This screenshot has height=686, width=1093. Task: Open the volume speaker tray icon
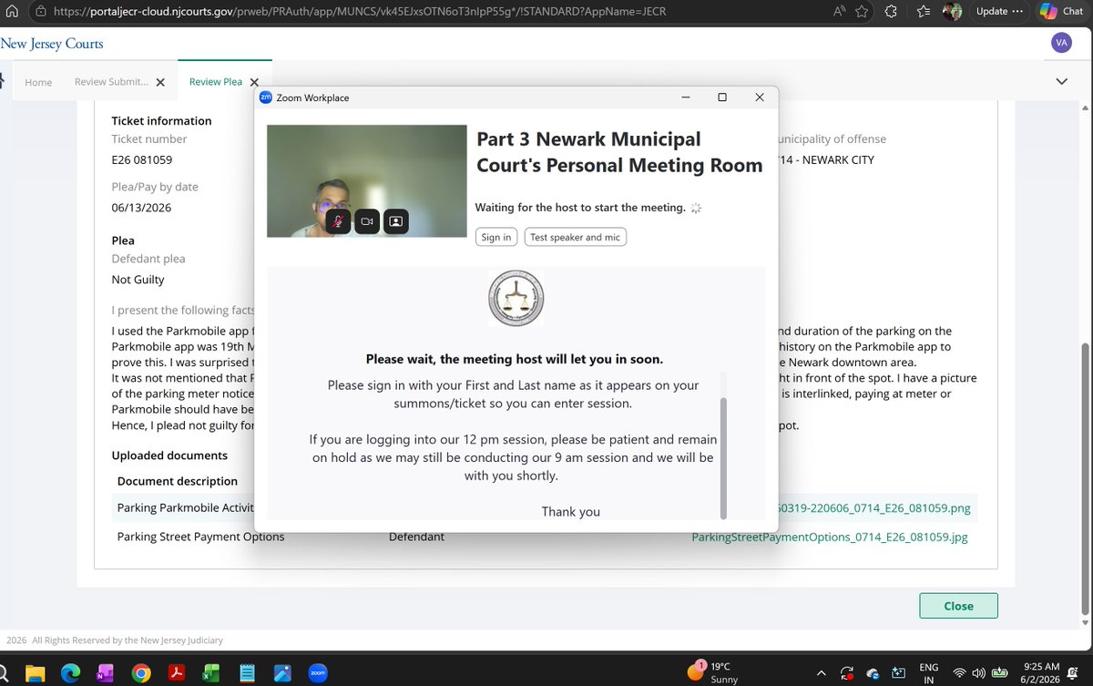978,673
